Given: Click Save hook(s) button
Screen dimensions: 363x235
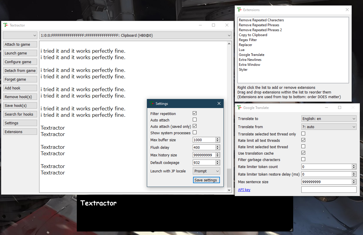Looking at the screenshot, I should (20, 105).
